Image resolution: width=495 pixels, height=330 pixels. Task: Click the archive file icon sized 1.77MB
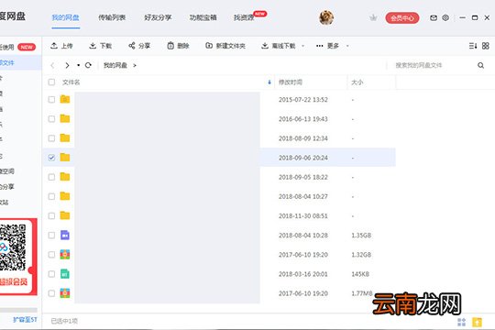(x=65, y=293)
